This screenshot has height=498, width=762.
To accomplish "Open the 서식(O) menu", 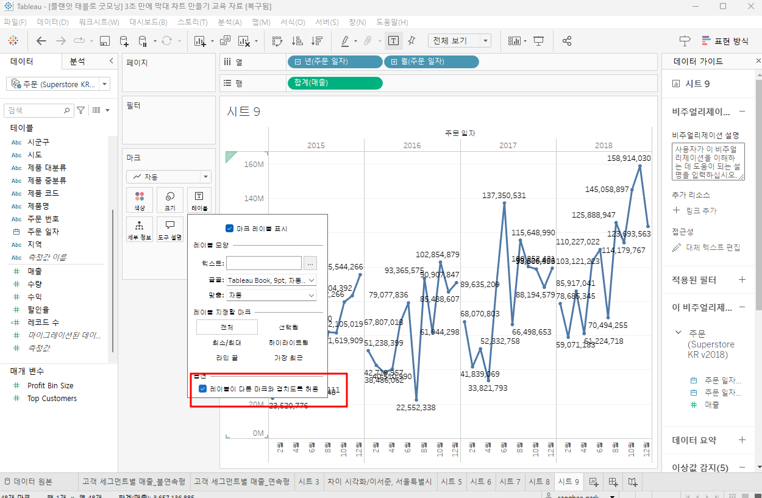I will (293, 22).
